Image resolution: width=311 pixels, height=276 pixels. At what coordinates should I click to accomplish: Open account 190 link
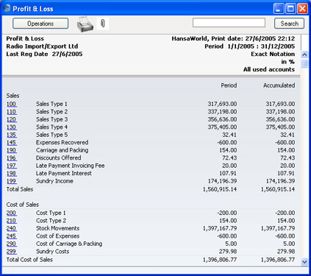[11, 150]
